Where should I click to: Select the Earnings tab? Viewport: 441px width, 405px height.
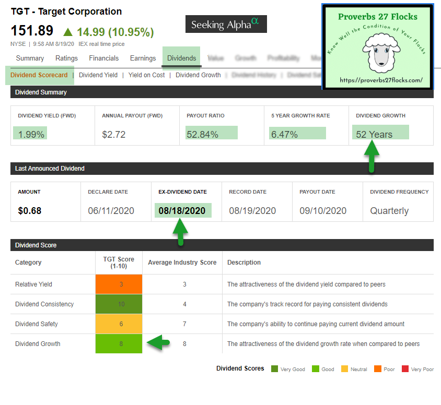click(x=143, y=58)
